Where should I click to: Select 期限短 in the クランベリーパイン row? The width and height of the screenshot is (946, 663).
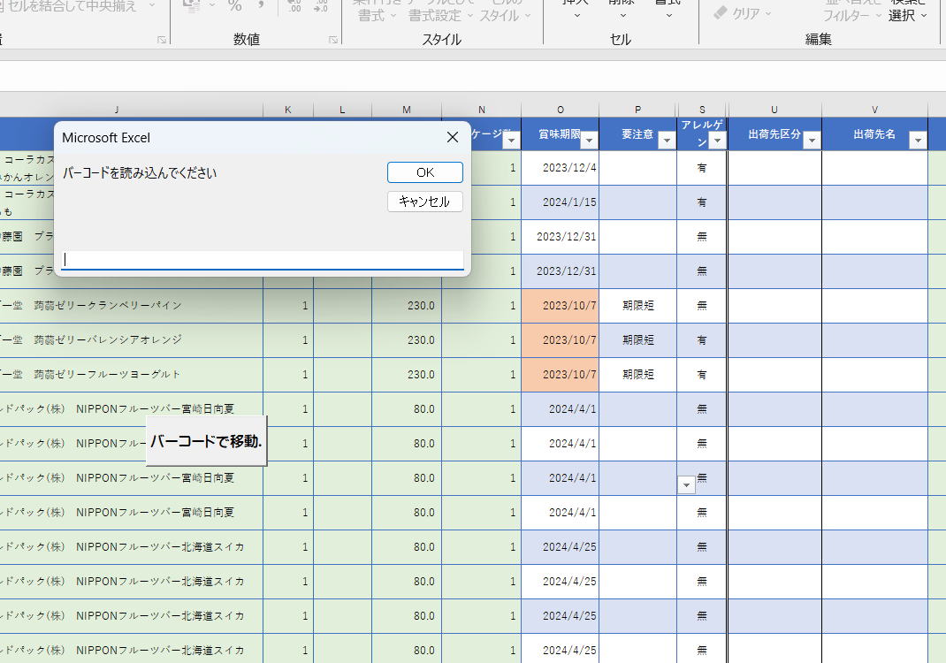(637, 306)
